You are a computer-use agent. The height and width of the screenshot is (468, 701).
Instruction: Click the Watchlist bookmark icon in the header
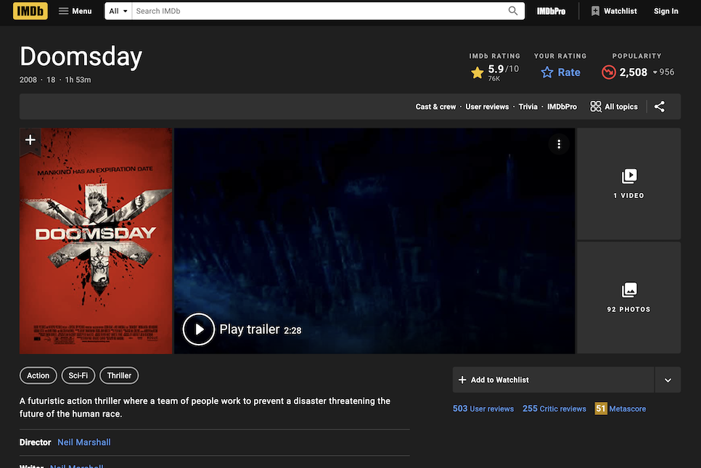[595, 11]
